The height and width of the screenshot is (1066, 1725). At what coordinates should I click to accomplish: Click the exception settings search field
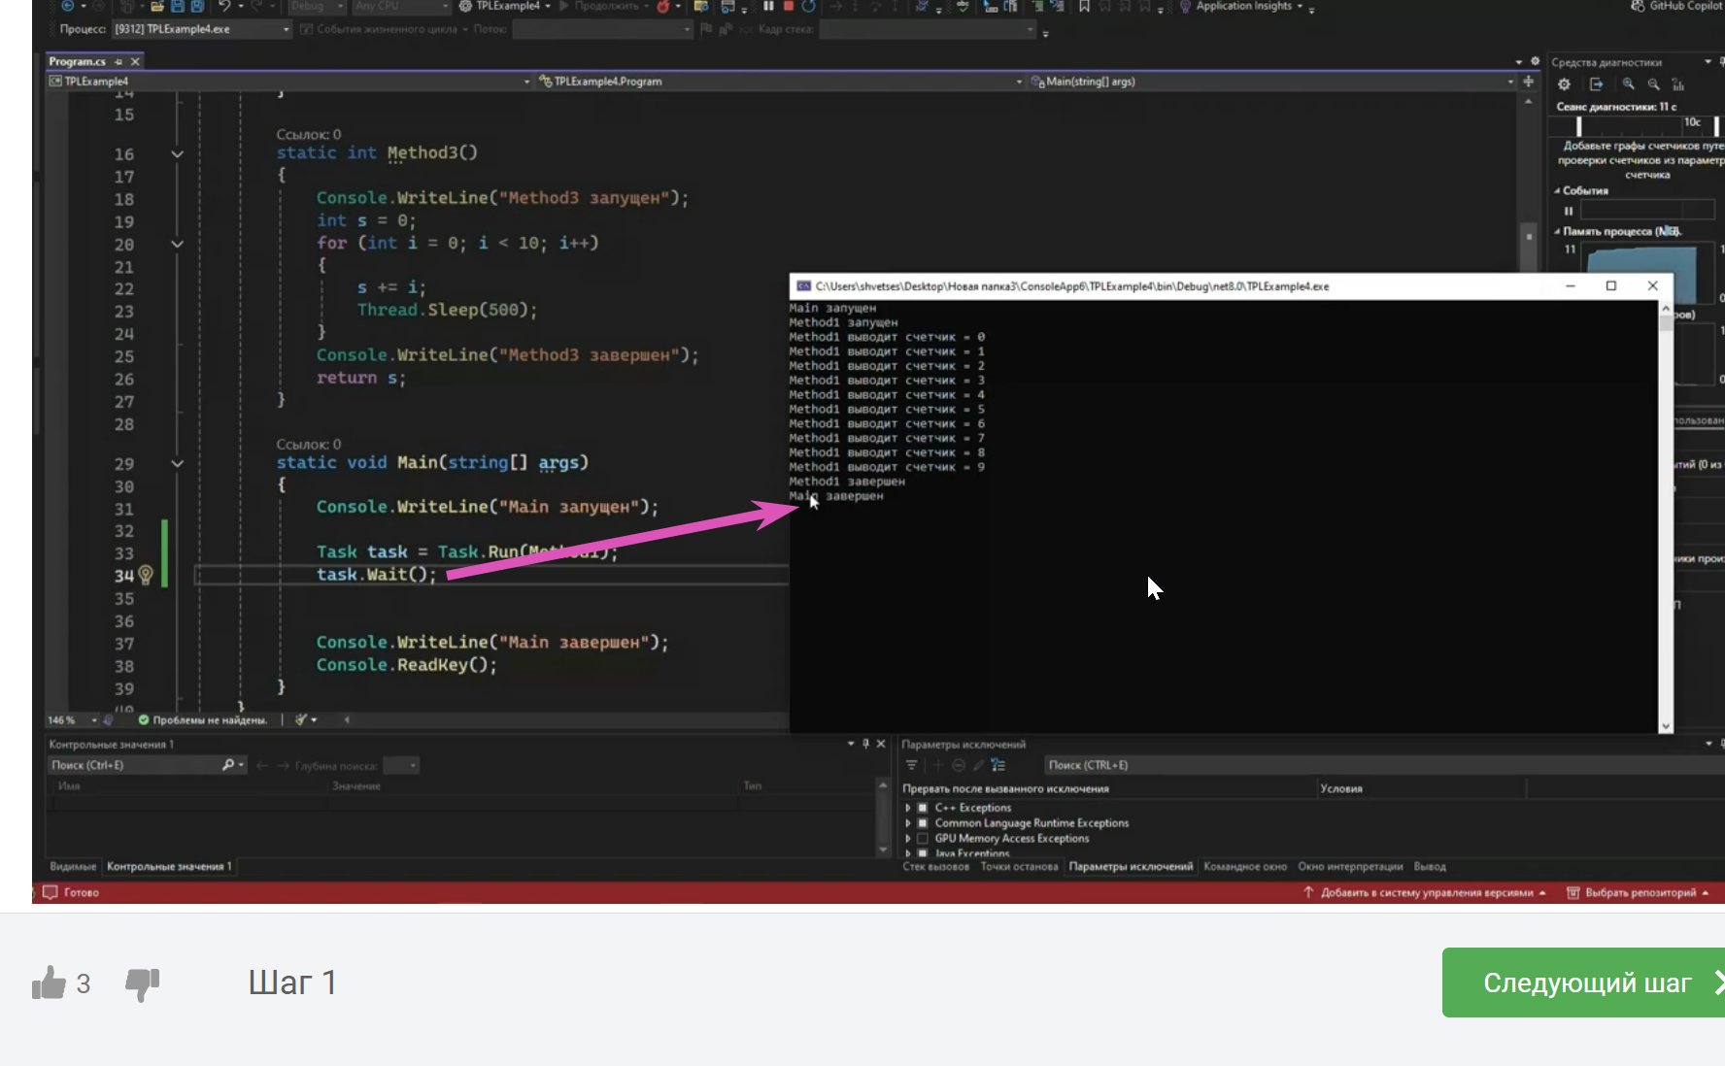pos(1379,765)
